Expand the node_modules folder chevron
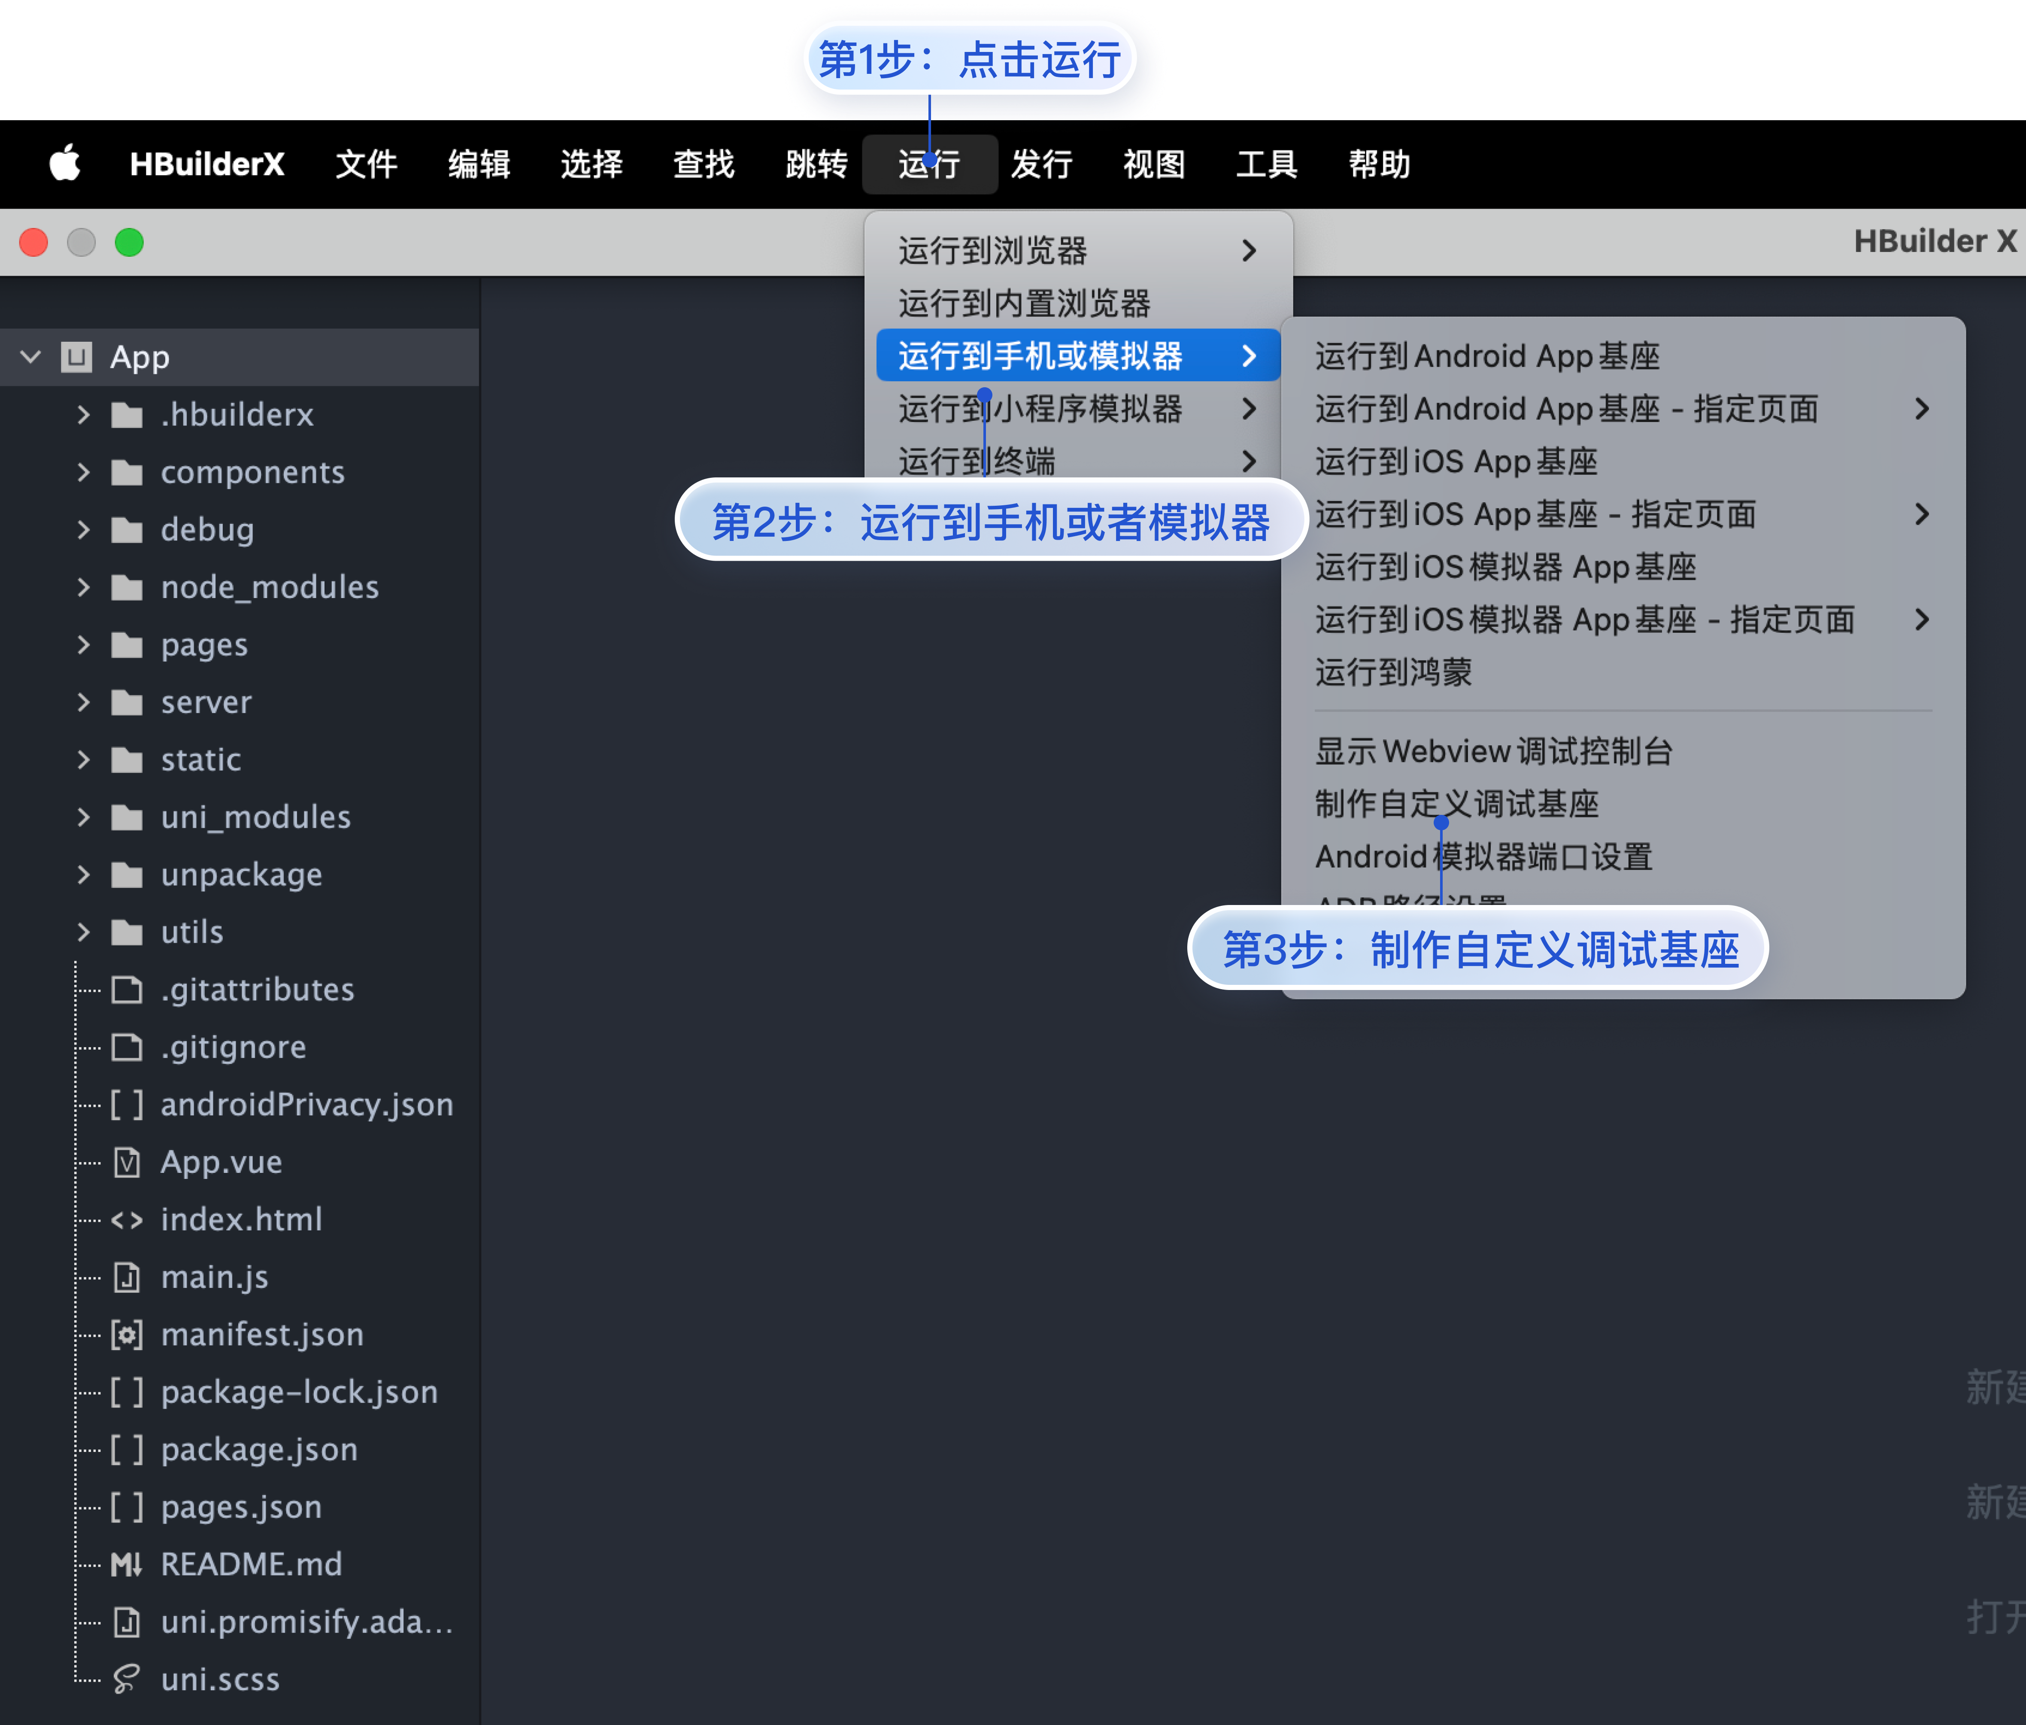2026x1725 pixels. [83, 587]
